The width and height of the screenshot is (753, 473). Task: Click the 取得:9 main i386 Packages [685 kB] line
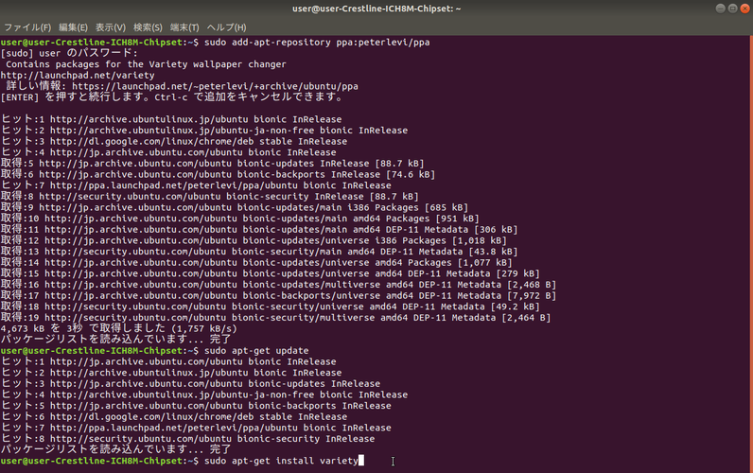tap(235, 208)
